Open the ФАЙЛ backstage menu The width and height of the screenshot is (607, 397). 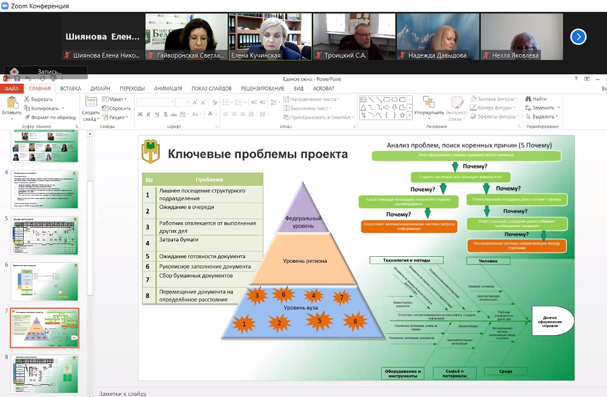point(12,89)
